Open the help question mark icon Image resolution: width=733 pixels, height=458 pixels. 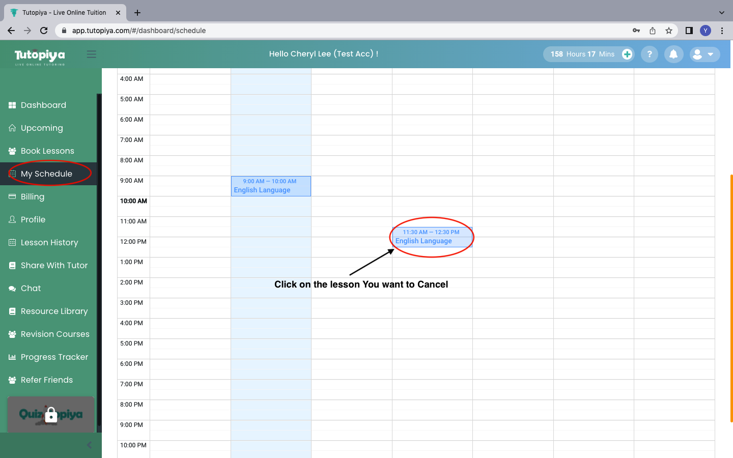[650, 54]
